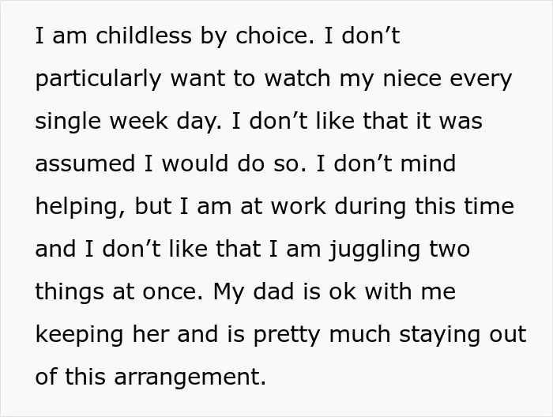This screenshot has width=553, height=417.
Task: Click the word "week" in the paragraph
Action: pyautogui.click(x=138, y=121)
